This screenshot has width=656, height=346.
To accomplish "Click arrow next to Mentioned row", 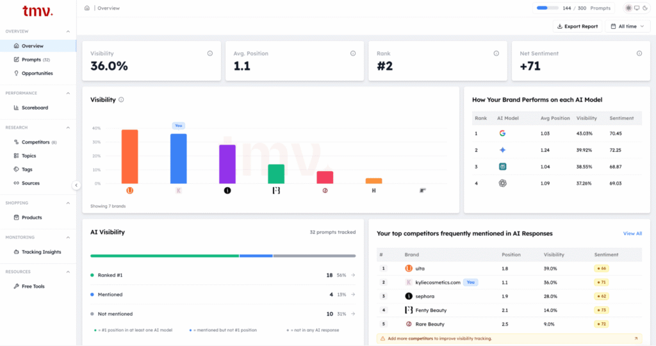I will 353,295.
